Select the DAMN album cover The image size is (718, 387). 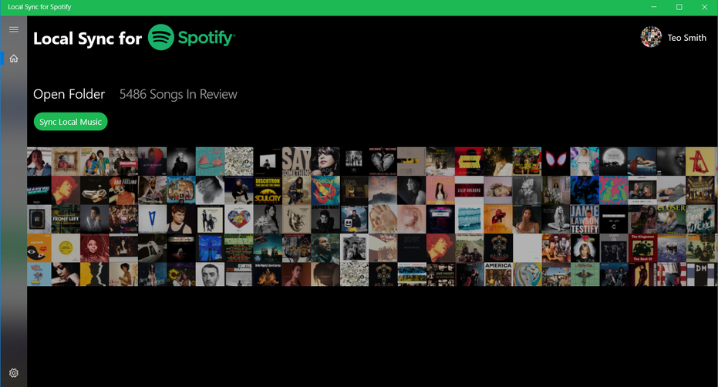coord(470,219)
